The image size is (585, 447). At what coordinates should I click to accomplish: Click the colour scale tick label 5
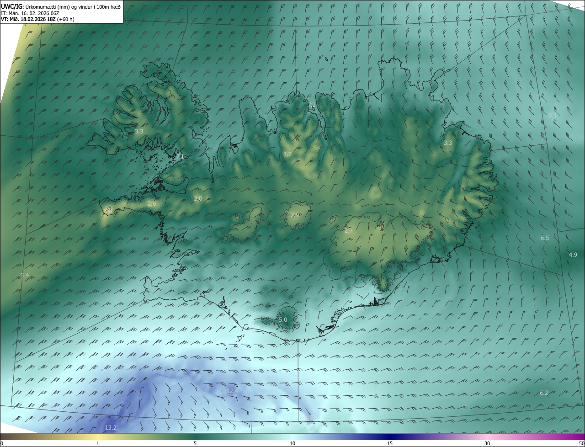click(x=195, y=443)
